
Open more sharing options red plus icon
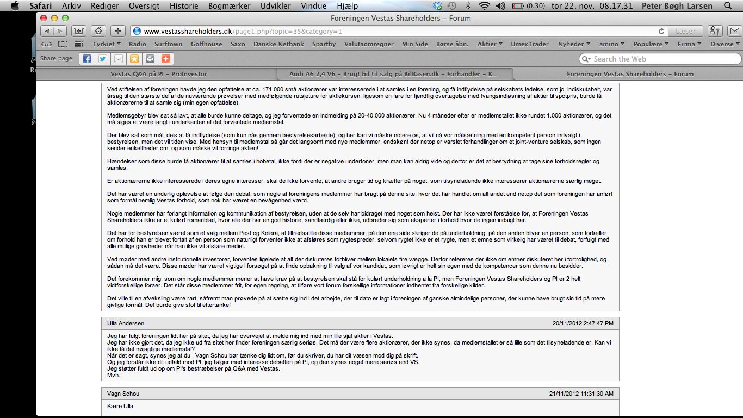(166, 59)
